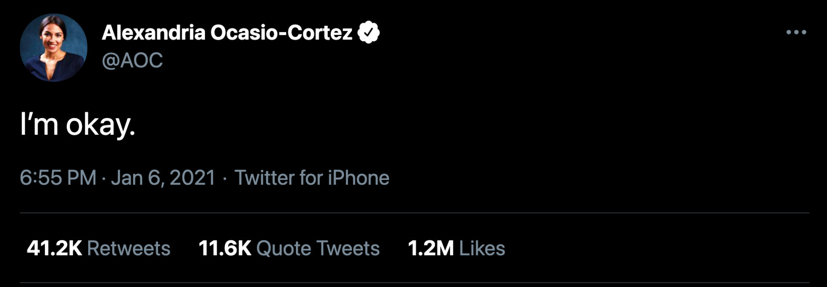827x287 pixels.
Task: Click the word "iPhone" in source text
Action: pyautogui.click(x=358, y=178)
